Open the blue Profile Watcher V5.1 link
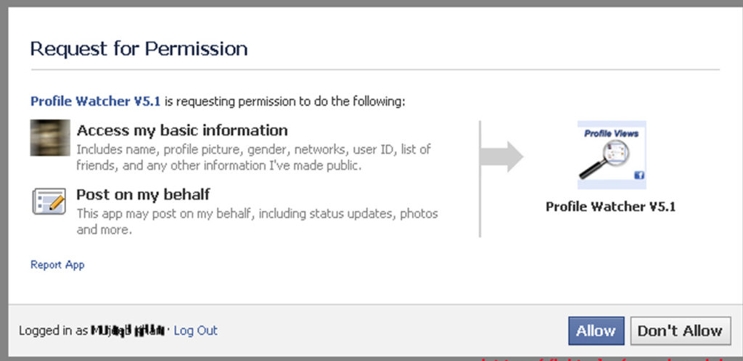This screenshot has height=361, width=743. 95,101
